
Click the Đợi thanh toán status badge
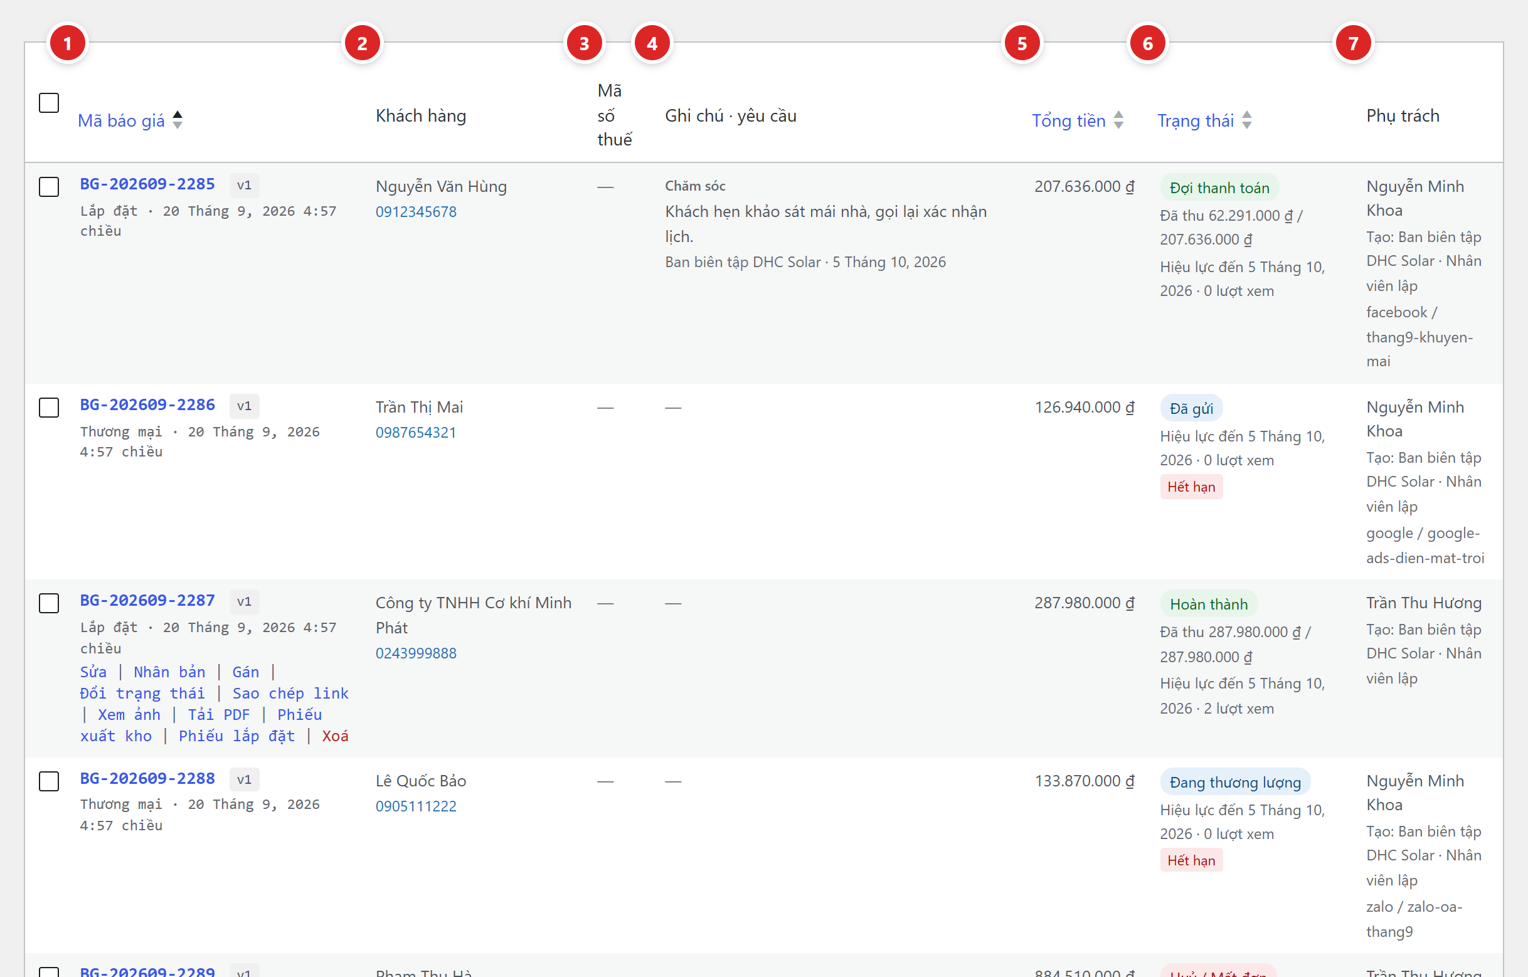coord(1219,187)
